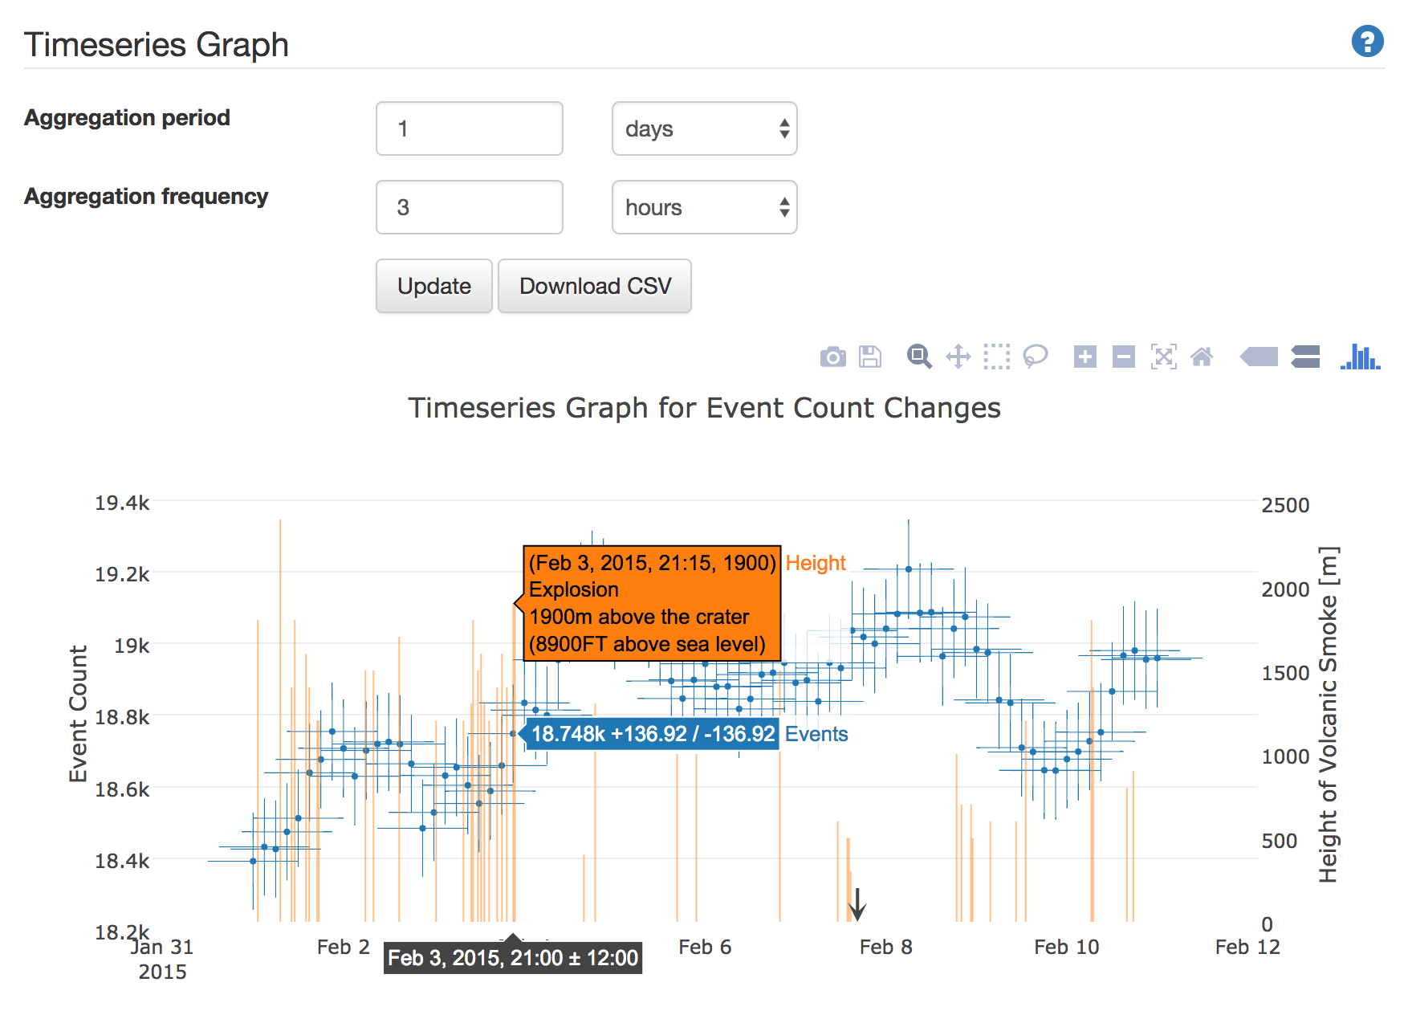Click the floppy disk save icon
The height and width of the screenshot is (1015, 1408).
coord(870,357)
